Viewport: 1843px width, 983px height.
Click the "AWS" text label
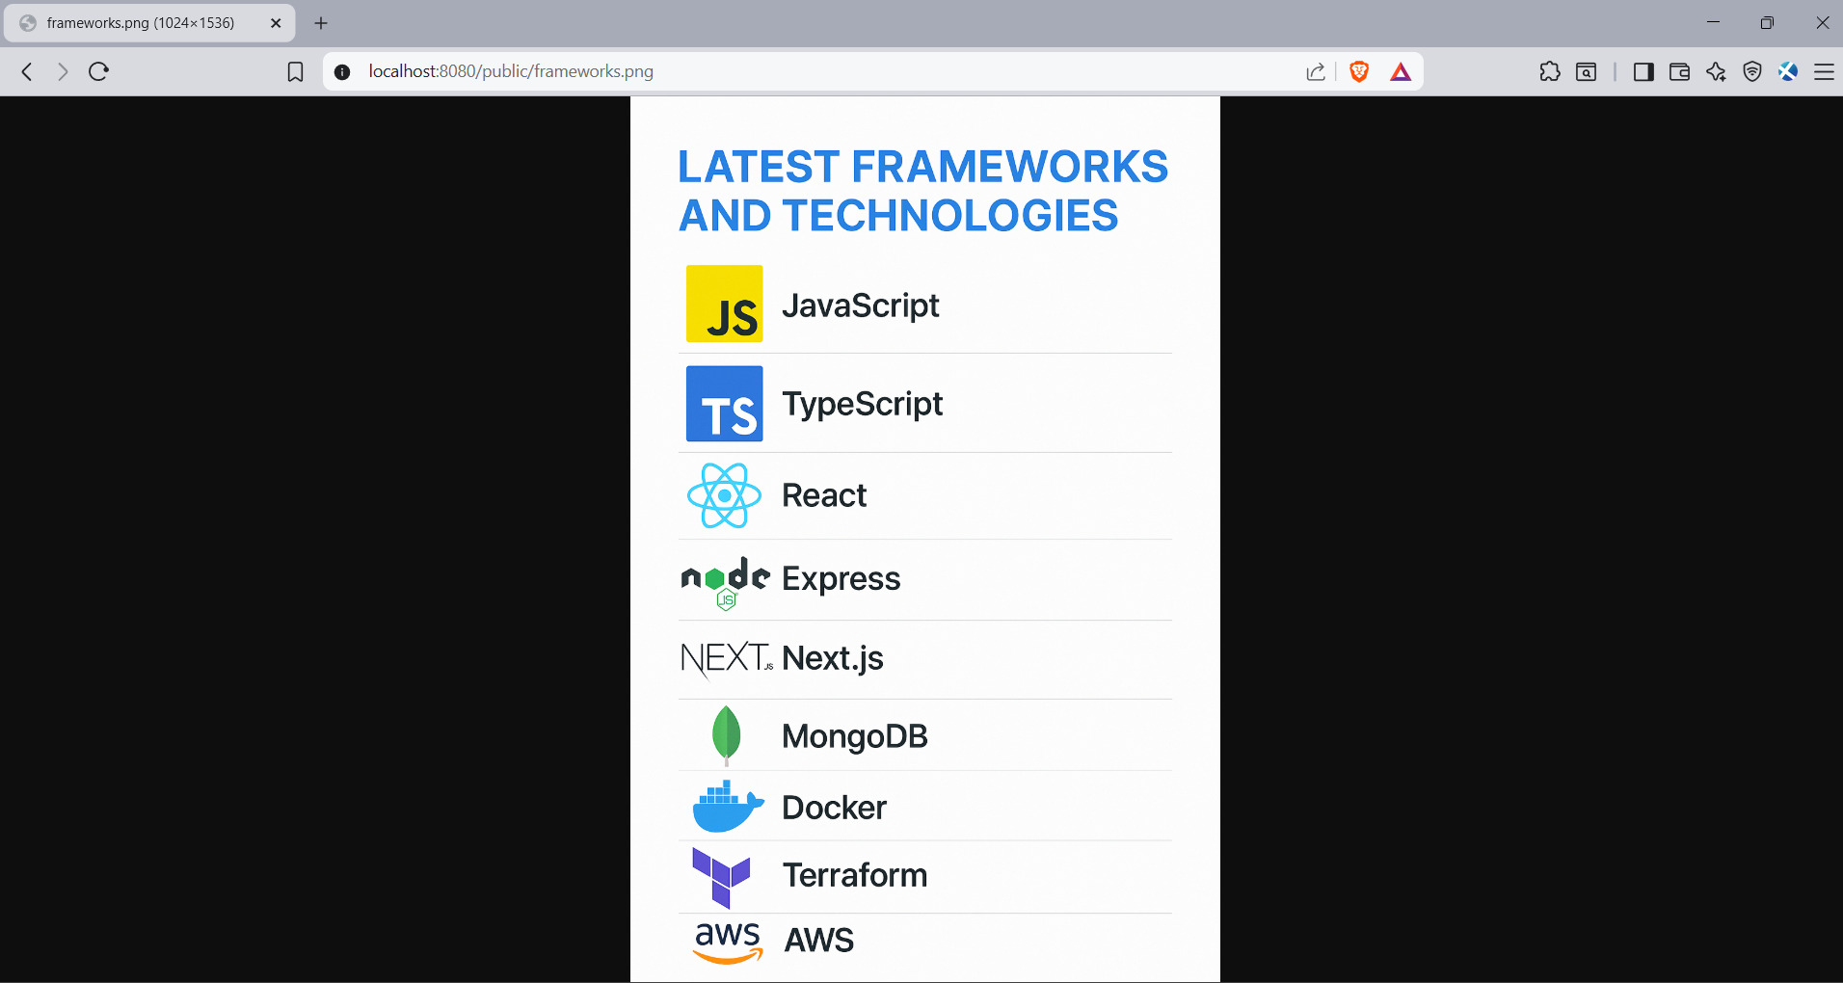[x=819, y=940]
